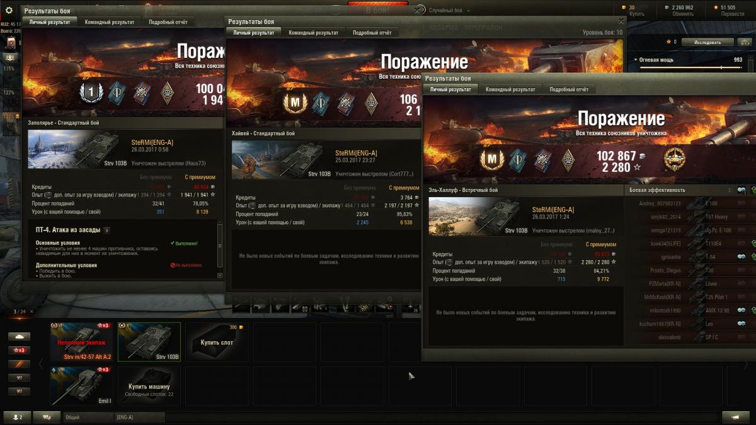This screenshot has height=425, width=756.
Task: Expand ПТ-4 Атака из засады mission details
Action: pyautogui.click(x=106, y=230)
